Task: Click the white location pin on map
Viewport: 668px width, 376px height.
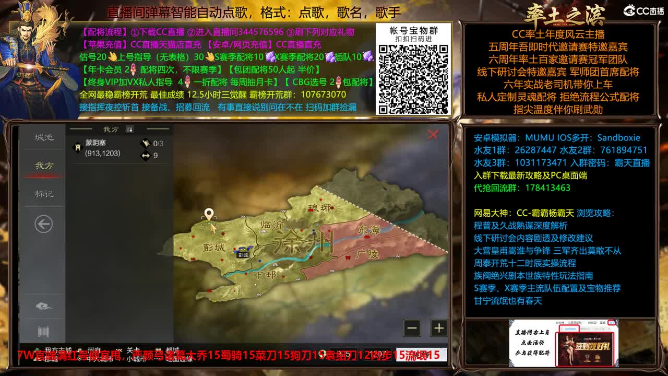Action: [209, 215]
